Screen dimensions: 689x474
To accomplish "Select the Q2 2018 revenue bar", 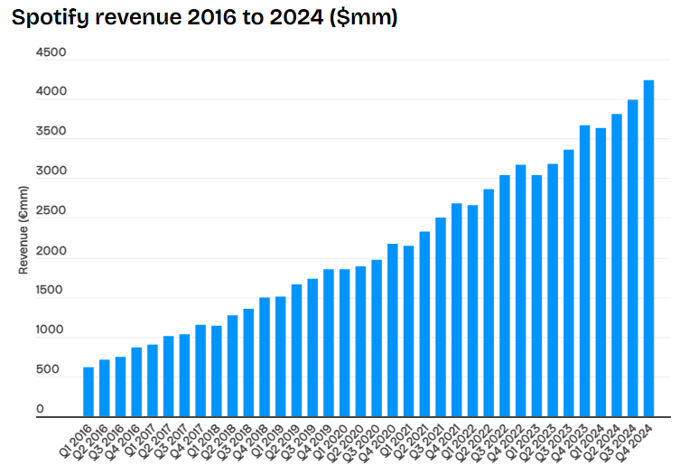I will (232, 366).
